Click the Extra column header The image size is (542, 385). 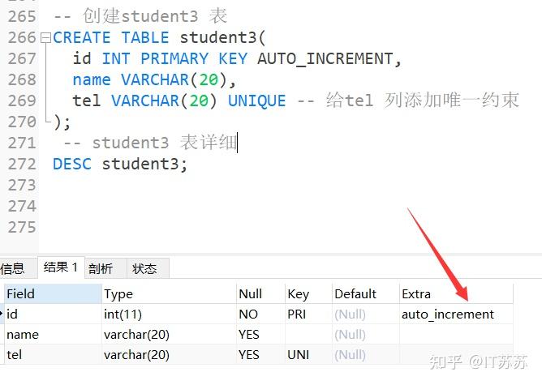point(456,294)
